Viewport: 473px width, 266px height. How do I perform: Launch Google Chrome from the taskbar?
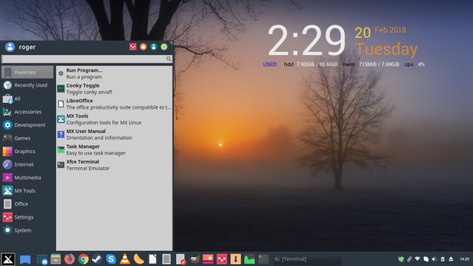[83, 259]
